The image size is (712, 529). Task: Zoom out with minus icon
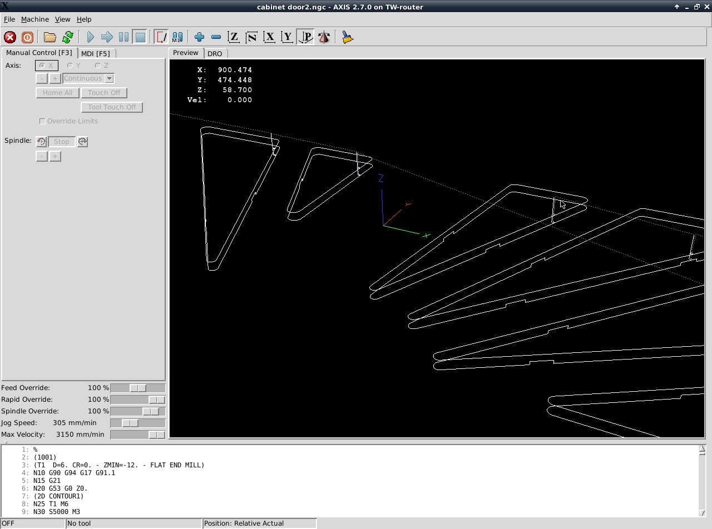click(216, 37)
